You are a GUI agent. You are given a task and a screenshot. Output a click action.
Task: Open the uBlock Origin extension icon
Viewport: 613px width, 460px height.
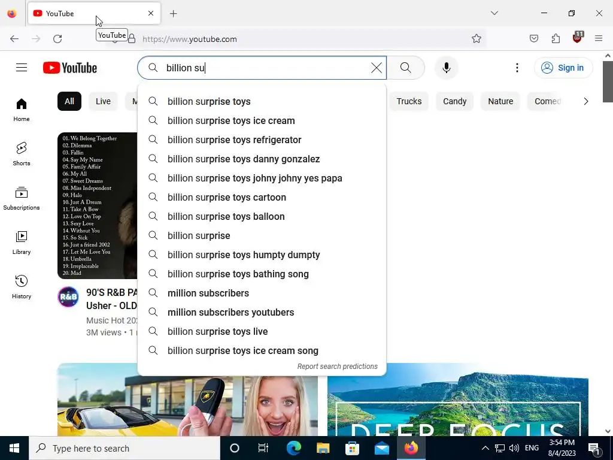tap(578, 38)
